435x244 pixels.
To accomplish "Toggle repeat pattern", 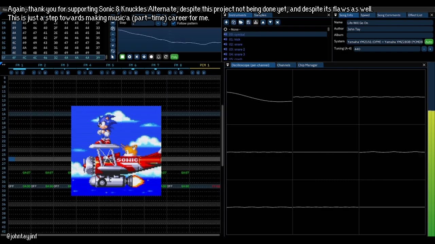I will point(166,57).
